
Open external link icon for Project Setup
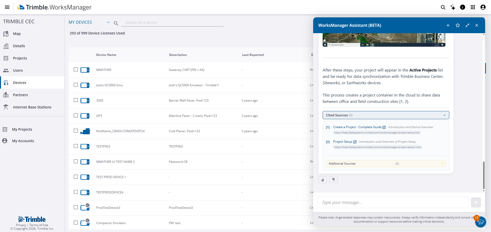355,142
